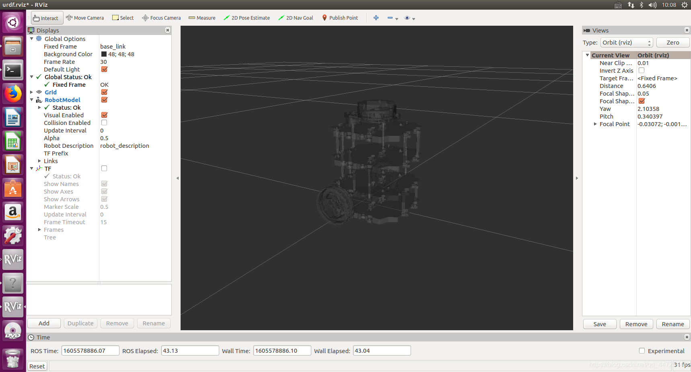Open the terminal from the dock
The width and height of the screenshot is (691, 372).
tap(13, 70)
